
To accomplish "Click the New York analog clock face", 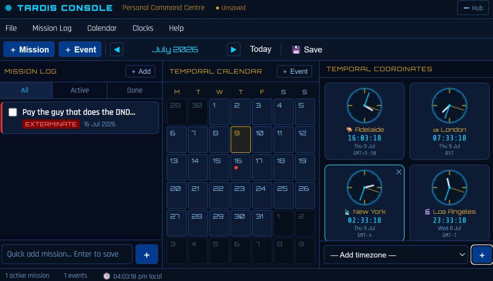I will click(364, 187).
